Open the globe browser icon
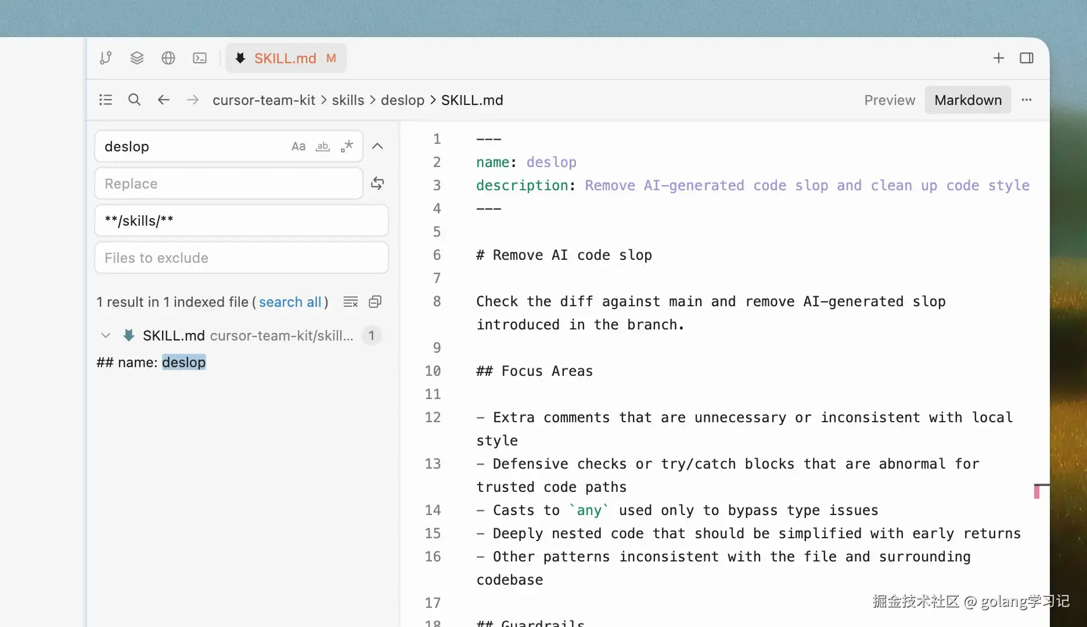This screenshot has width=1087, height=627. (168, 58)
